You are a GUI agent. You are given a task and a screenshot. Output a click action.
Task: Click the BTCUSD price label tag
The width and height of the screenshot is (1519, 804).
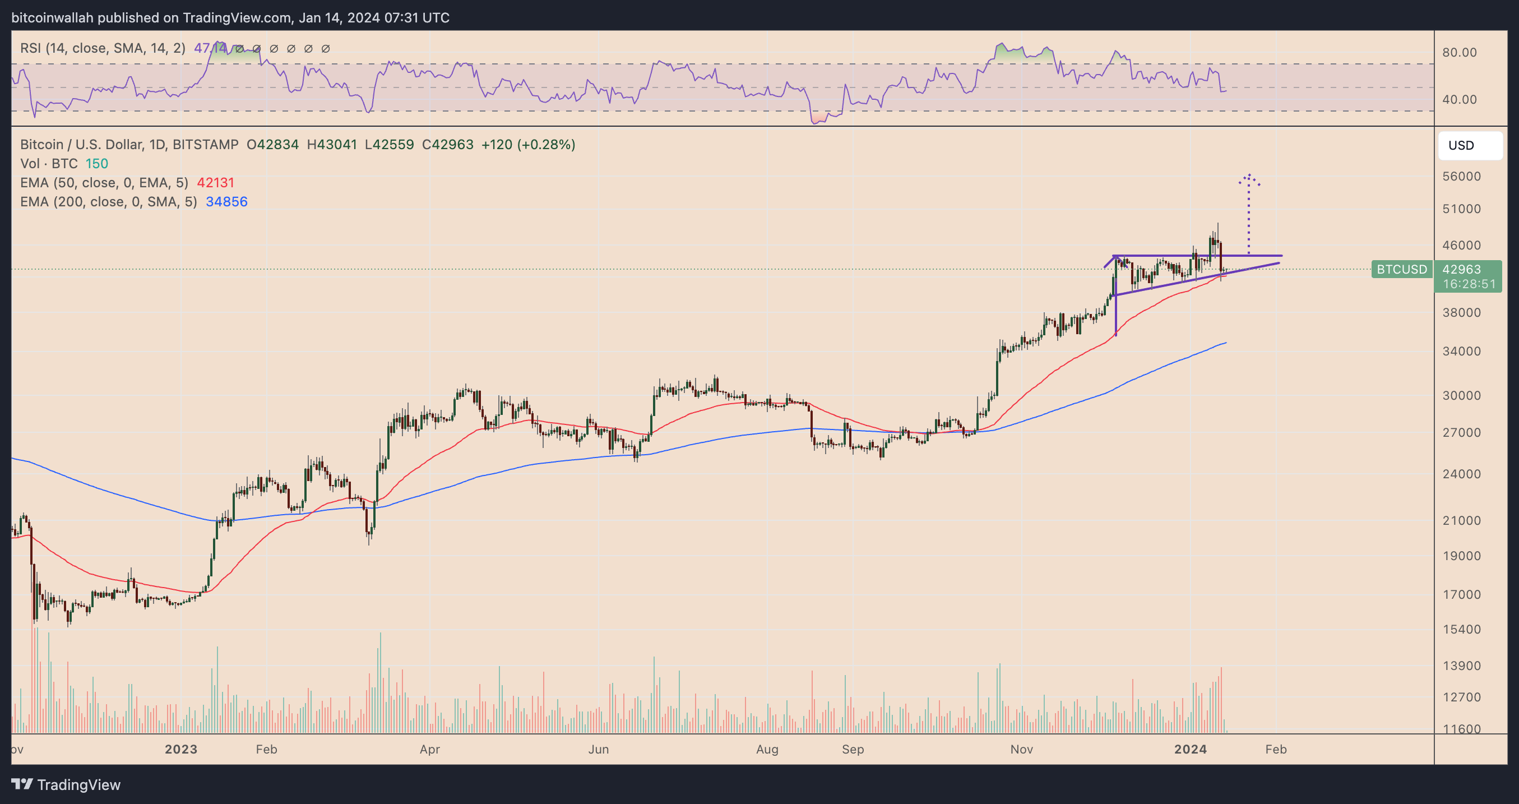click(1402, 270)
